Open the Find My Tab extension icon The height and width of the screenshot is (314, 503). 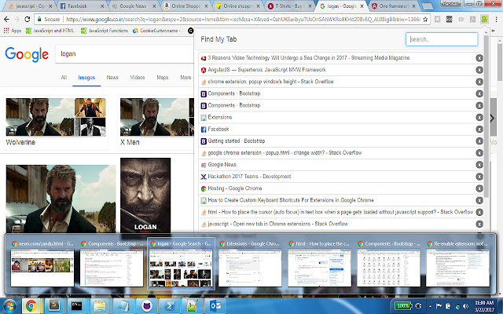[x=484, y=19]
